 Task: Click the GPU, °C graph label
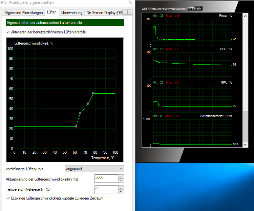[x=226, y=49]
